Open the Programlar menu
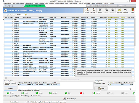Screen dimensions: 139x103 [99, 3]
